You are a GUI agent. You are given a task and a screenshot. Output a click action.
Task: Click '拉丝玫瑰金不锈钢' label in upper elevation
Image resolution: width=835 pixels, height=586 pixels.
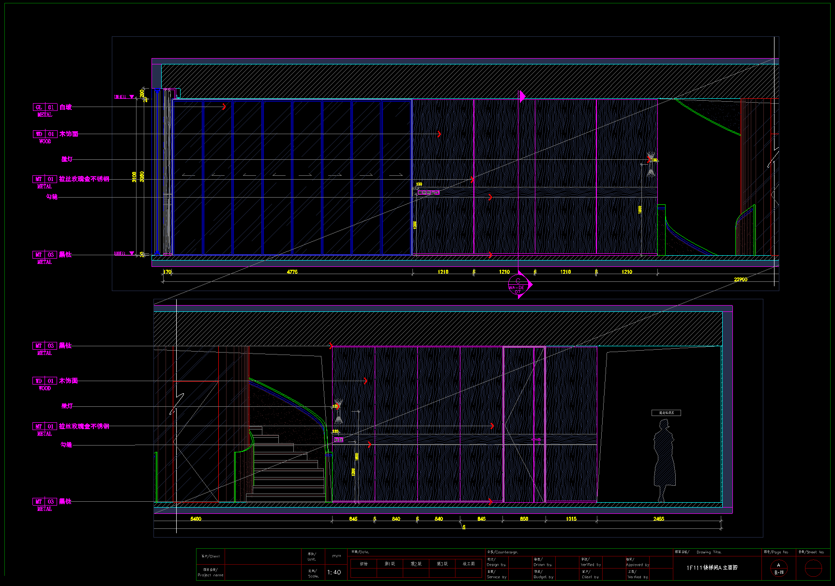pos(84,179)
